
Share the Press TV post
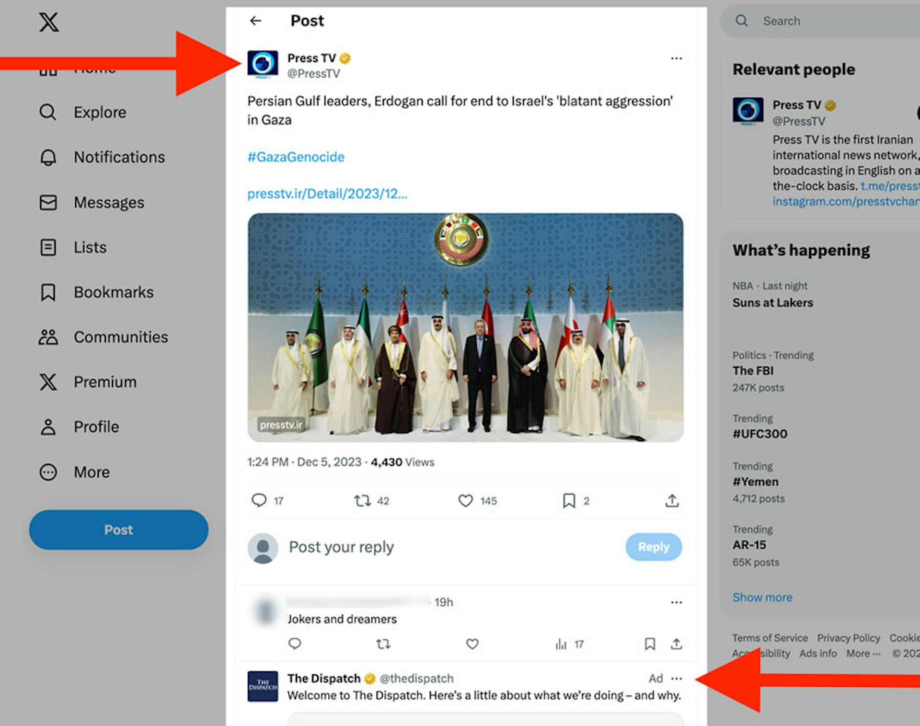[x=672, y=501]
